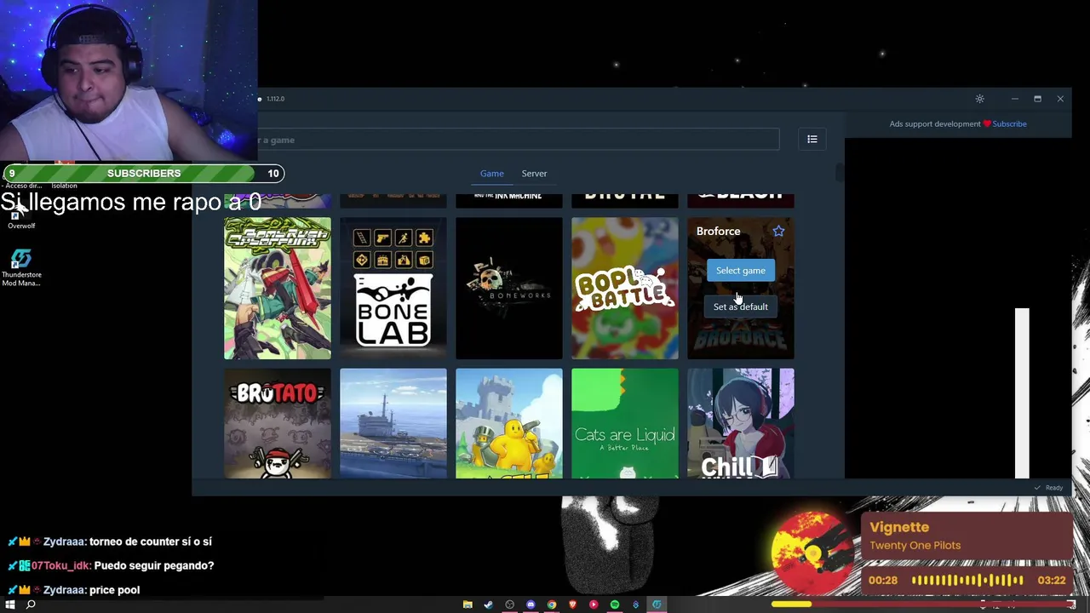Switch to the Game tab
Image resolution: width=1090 pixels, height=613 pixels.
(491, 174)
